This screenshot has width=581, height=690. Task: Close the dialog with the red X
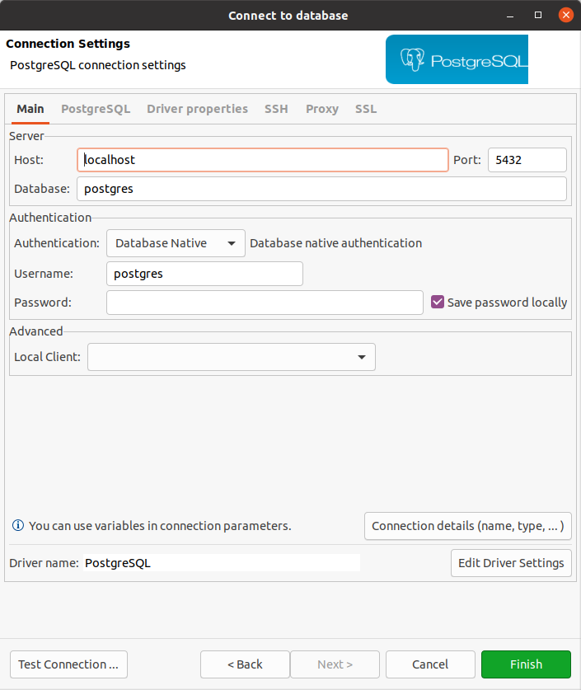pyautogui.click(x=565, y=15)
